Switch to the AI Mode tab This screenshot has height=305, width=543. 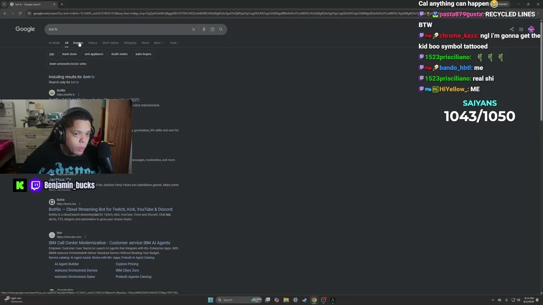coord(54,43)
